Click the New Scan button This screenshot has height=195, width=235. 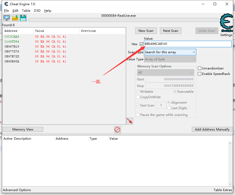click(146, 31)
